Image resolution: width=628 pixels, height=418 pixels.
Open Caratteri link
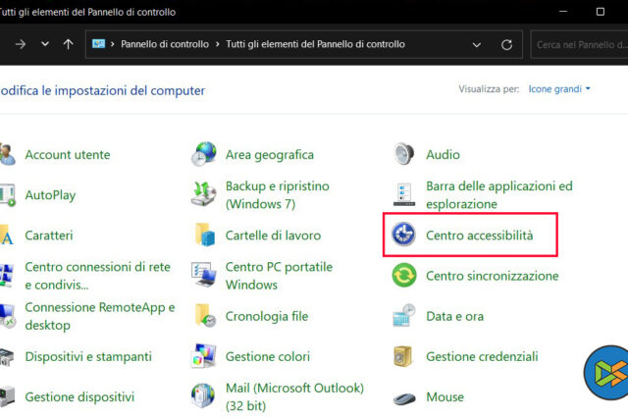tap(49, 235)
